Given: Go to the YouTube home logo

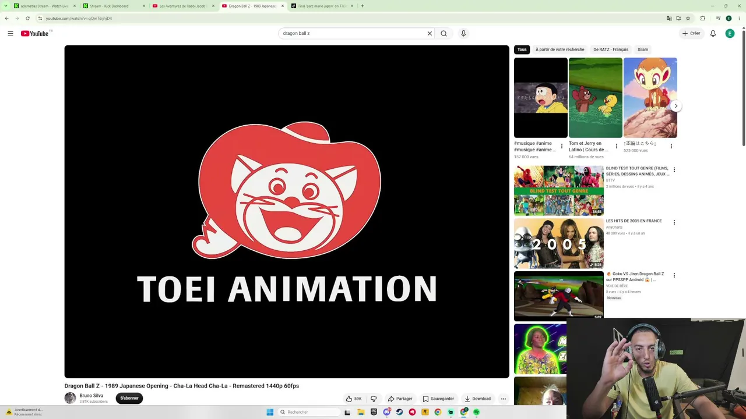Looking at the screenshot, I should 35,33.
